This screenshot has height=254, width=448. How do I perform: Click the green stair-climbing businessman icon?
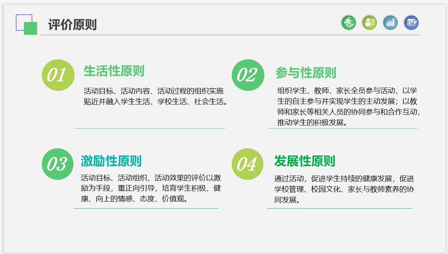pyautogui.click(x=348, y=23)
